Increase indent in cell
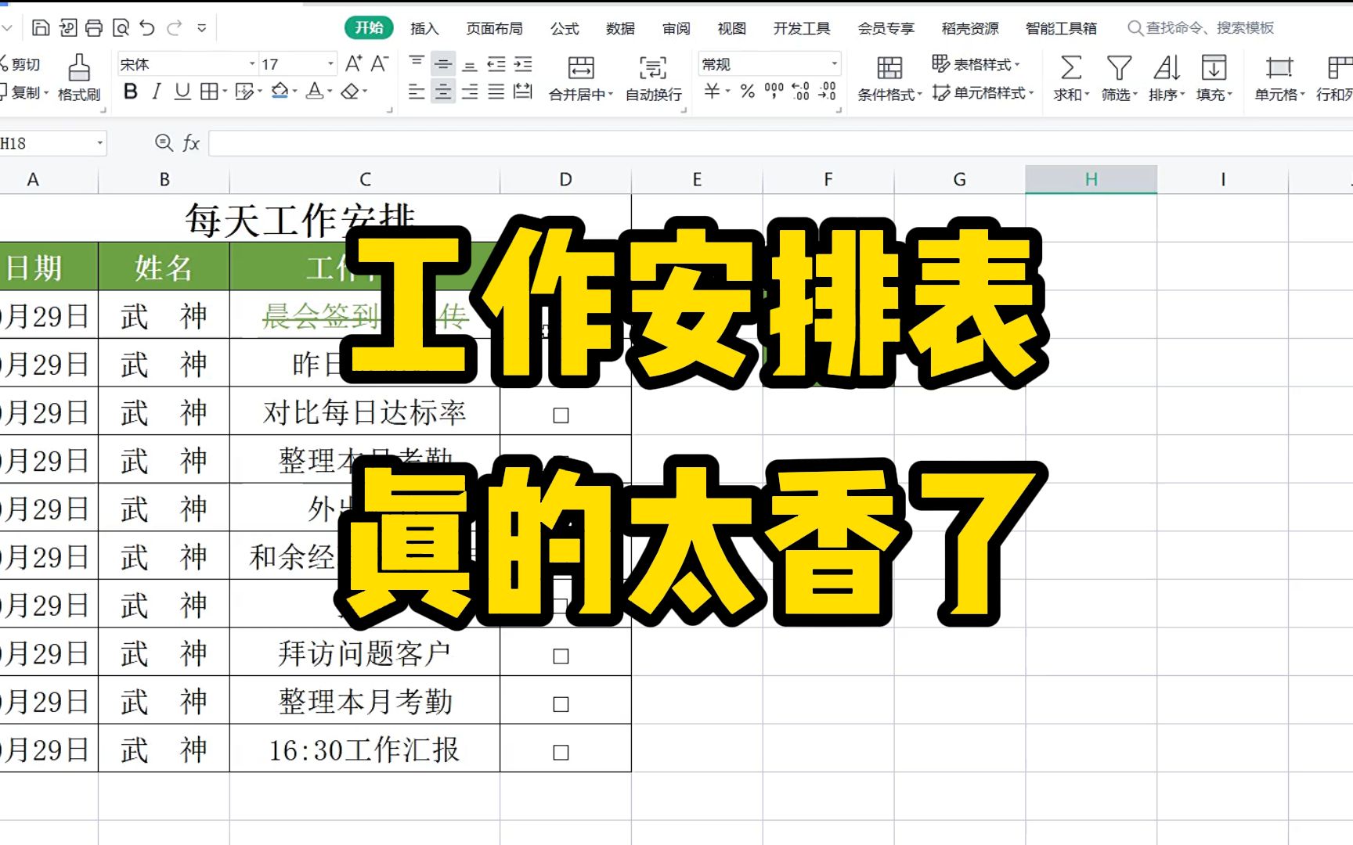 [523, 63]
